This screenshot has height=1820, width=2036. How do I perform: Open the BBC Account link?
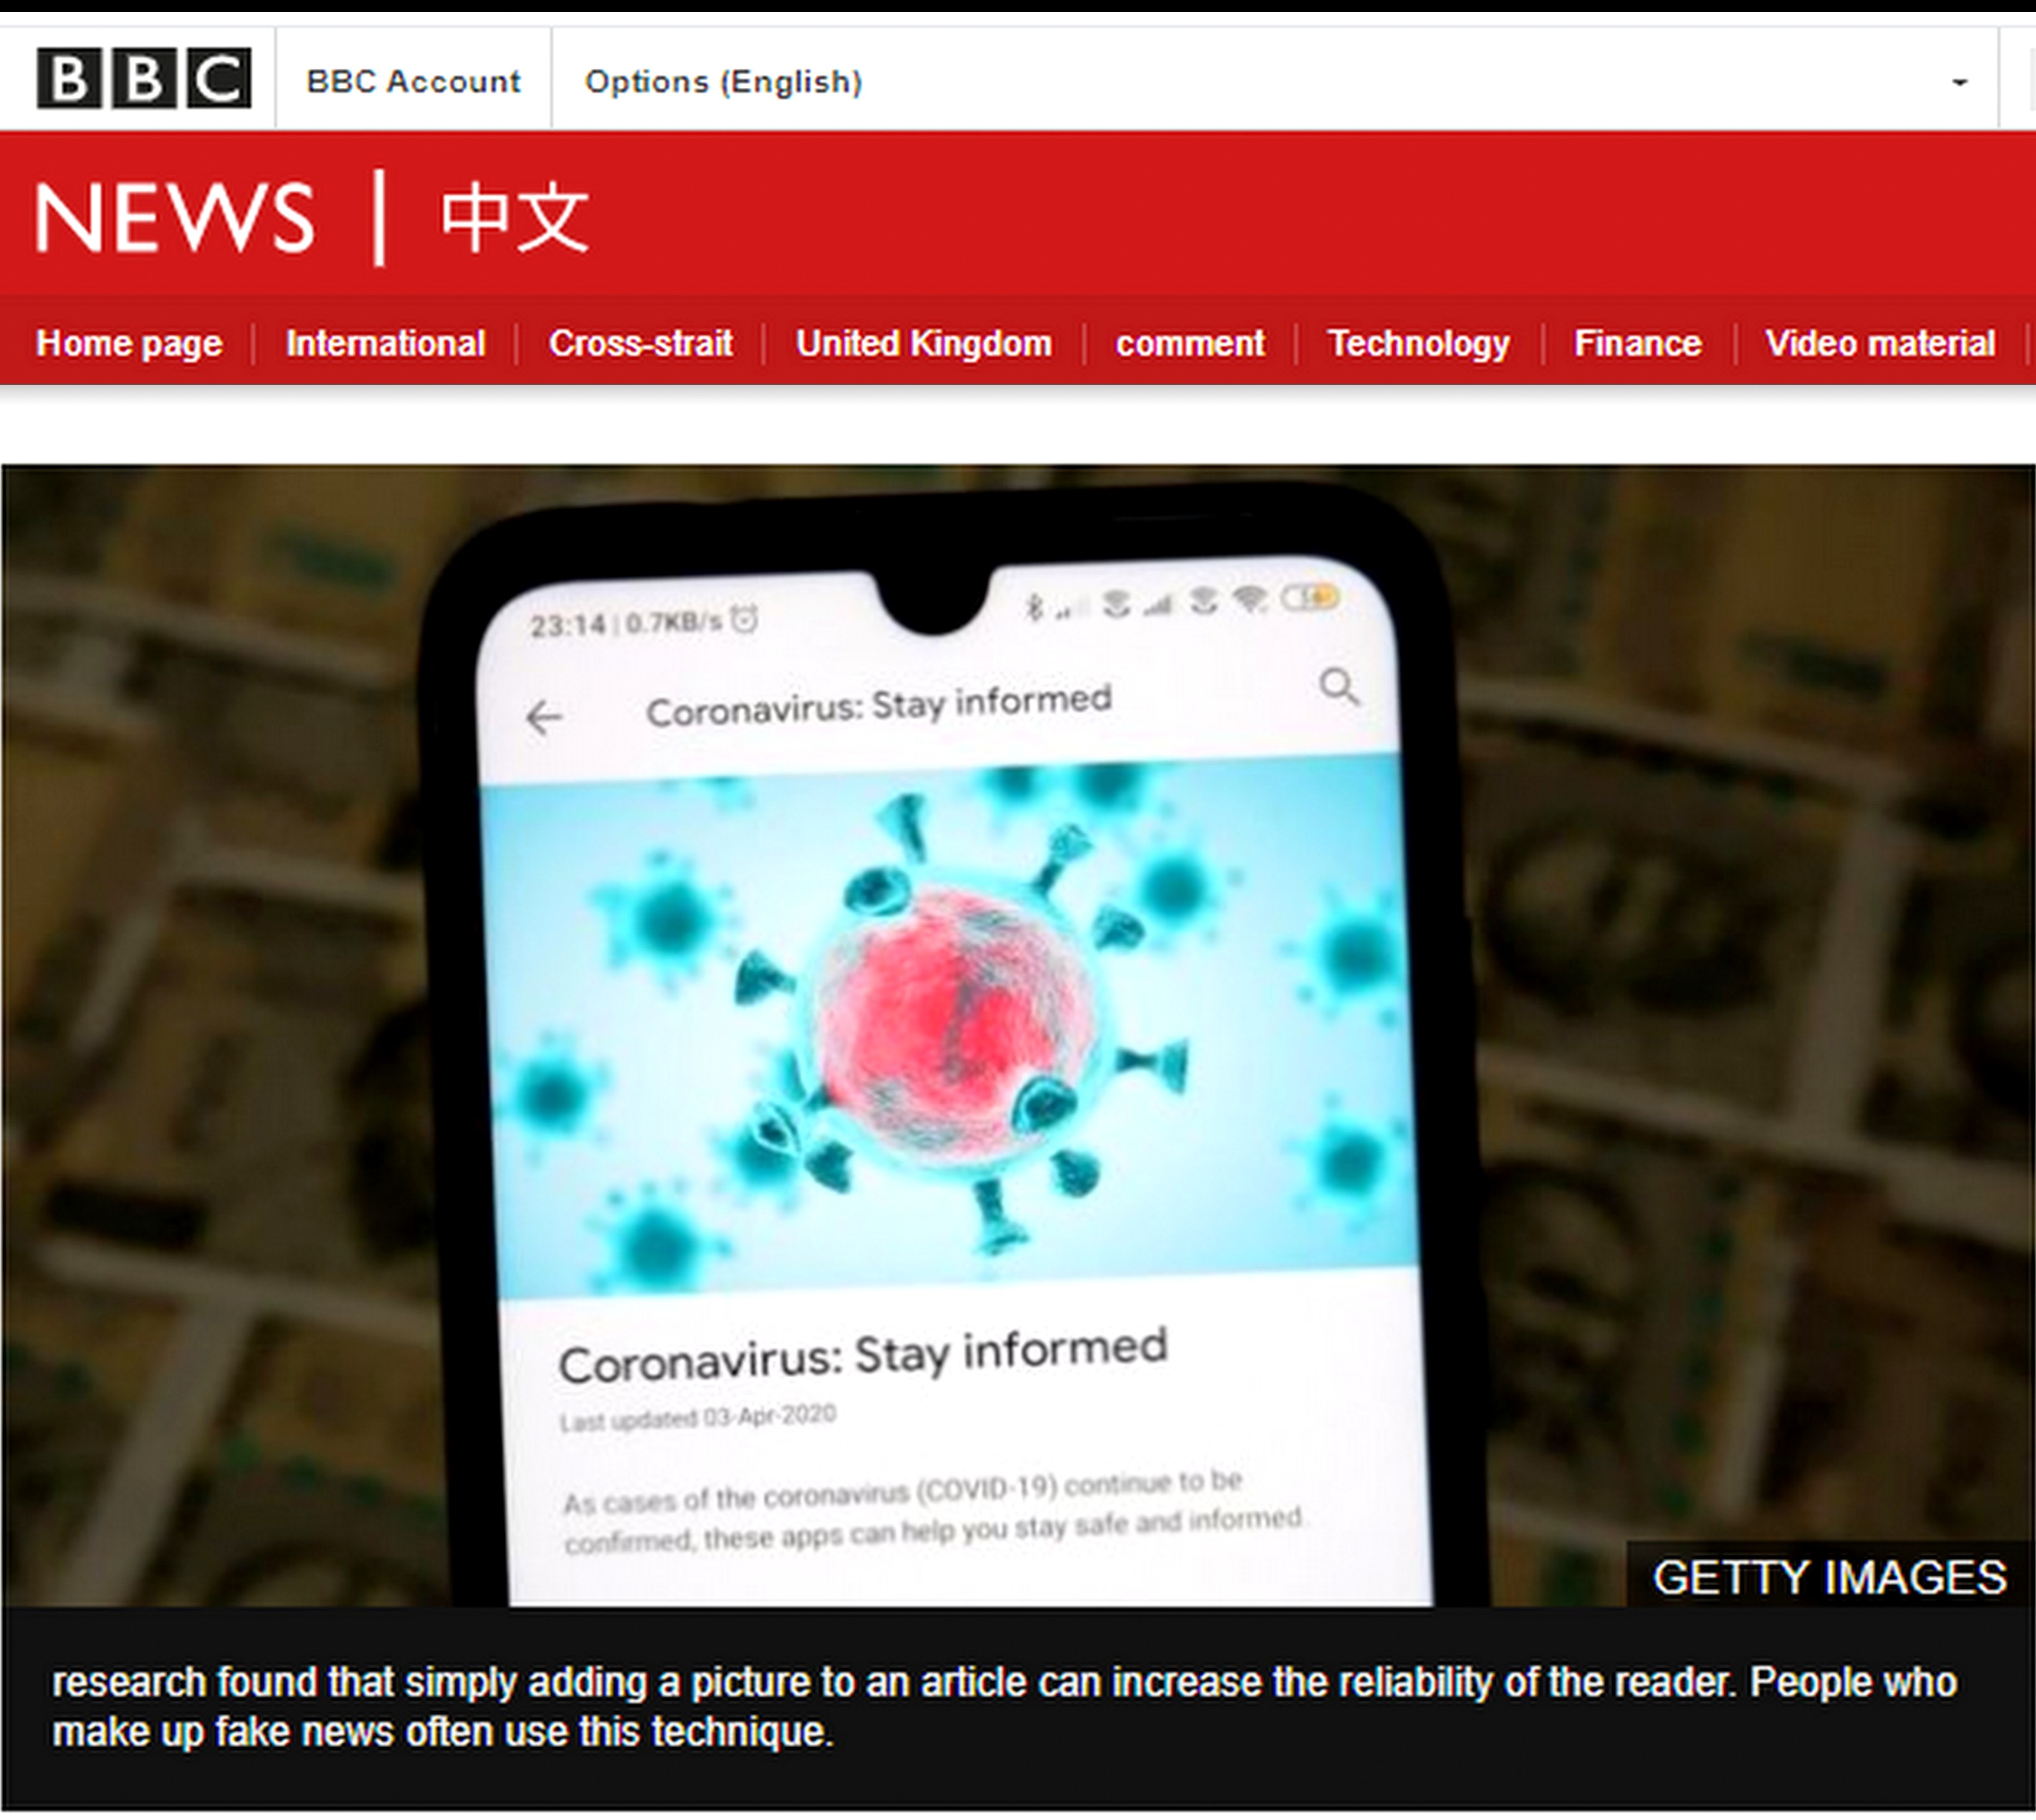tap(413, 81)
